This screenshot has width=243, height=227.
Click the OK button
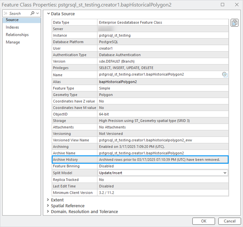(x=204, y=221)
